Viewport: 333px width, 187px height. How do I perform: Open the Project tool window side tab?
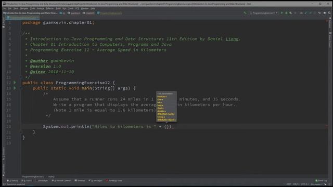pos(4,23)
